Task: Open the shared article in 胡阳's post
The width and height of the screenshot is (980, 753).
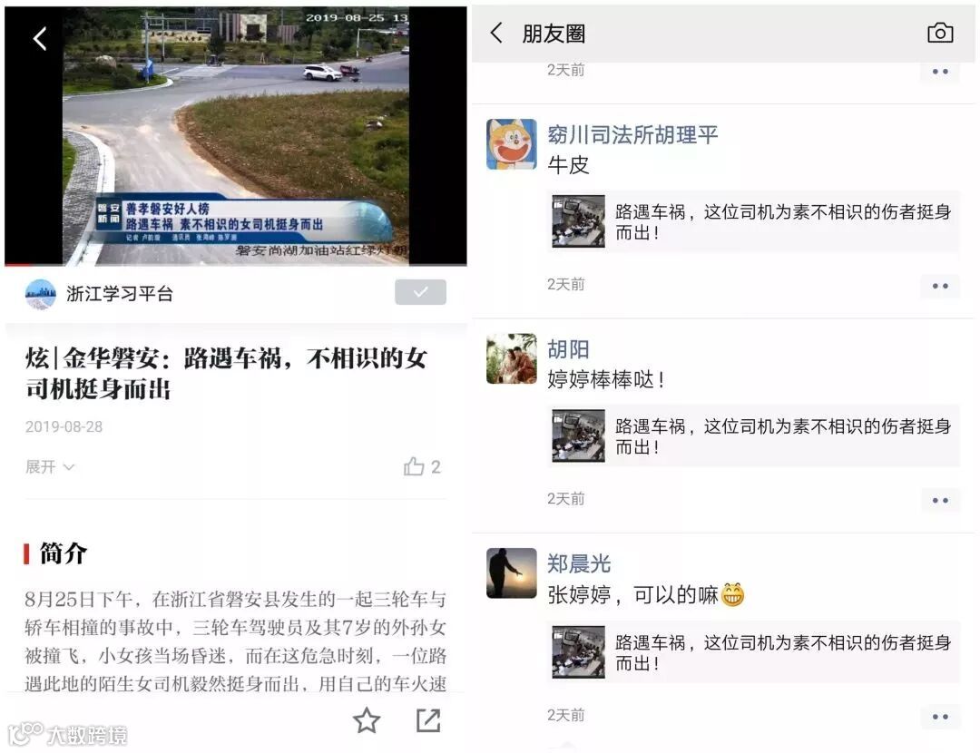Action: [x=753, y=436]
